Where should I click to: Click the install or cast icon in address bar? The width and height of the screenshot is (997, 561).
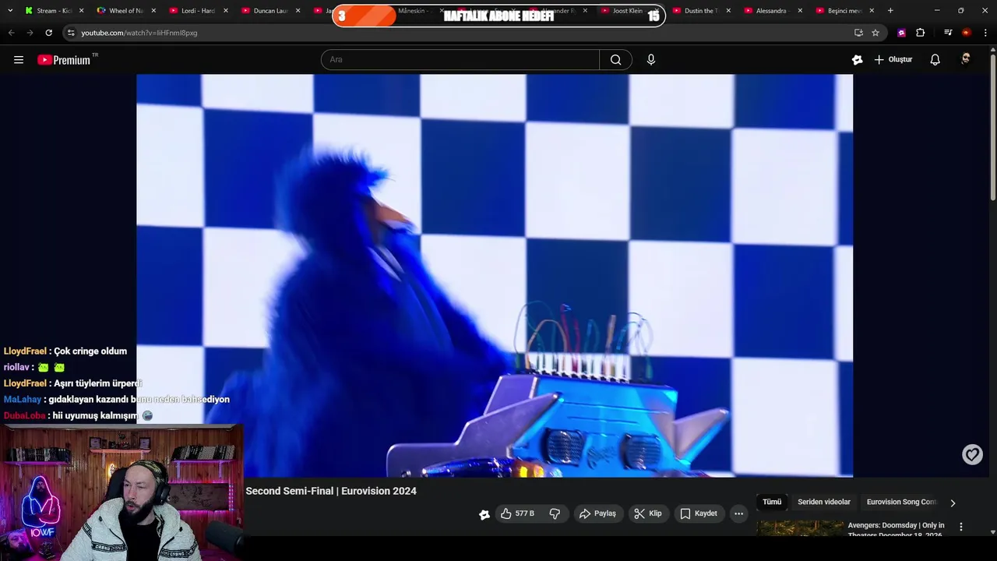pyautogui.click(x=858, y=33)
